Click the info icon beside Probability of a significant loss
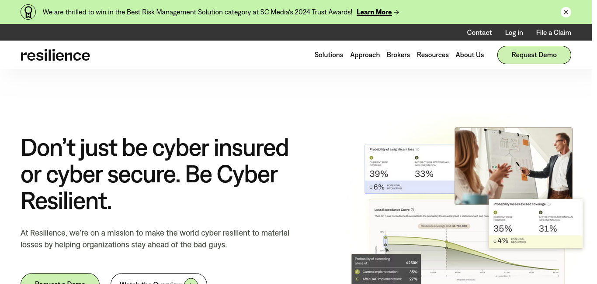The width and height of the screenshot is (597, 284). (x=418, y=149)
